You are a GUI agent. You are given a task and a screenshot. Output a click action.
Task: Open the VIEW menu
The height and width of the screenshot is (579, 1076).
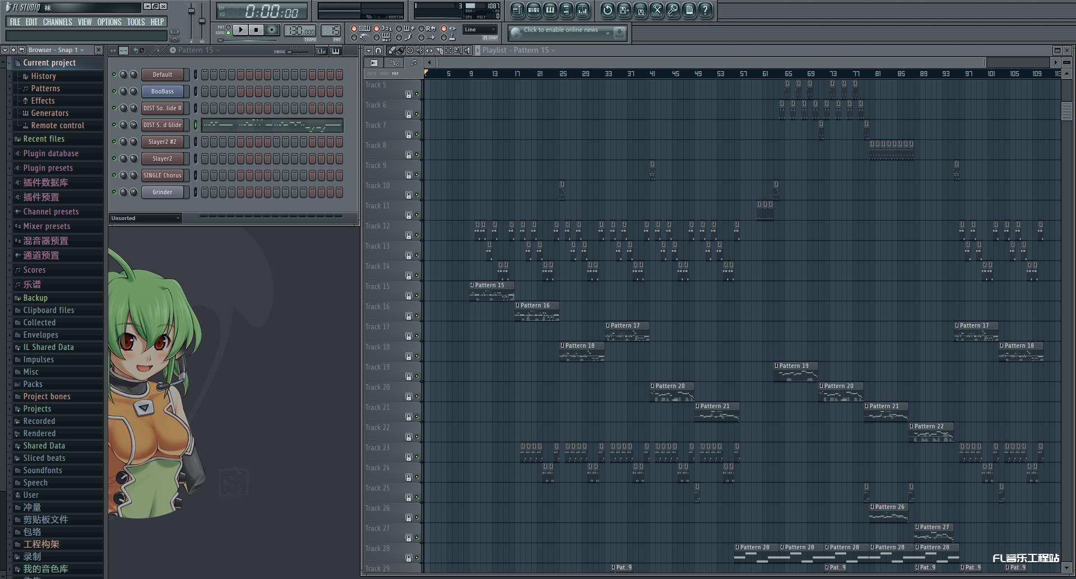(x=85, y=22)
